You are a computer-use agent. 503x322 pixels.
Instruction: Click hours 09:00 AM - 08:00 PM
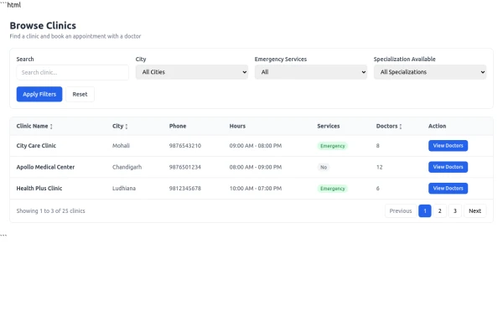256,146
